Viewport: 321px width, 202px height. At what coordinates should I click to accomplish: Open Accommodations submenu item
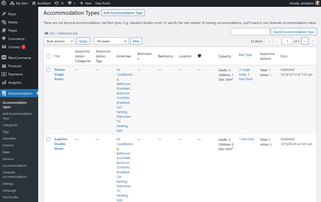(x=15, y=166)
